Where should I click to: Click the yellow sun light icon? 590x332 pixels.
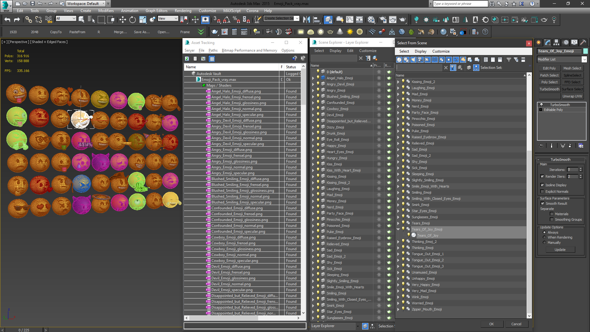350,32
